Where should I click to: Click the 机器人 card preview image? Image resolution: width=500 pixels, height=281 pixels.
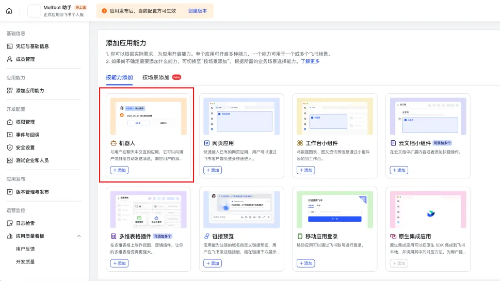pyautogui.click(x=148, y=117)
